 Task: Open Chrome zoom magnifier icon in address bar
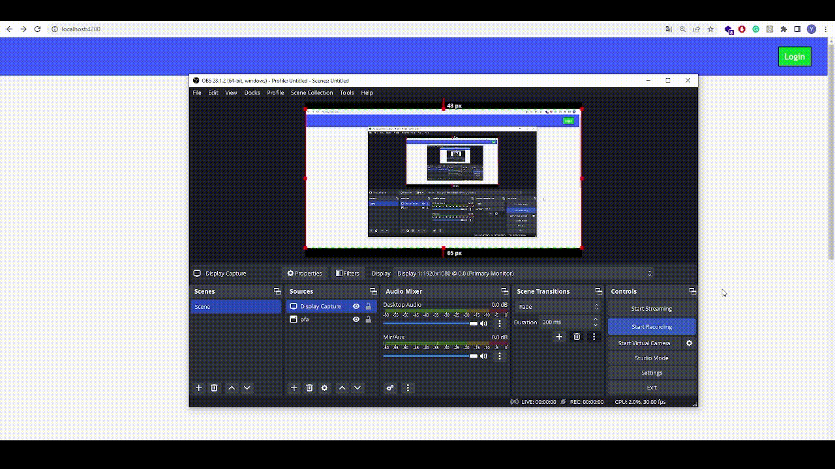pos(682,29)
